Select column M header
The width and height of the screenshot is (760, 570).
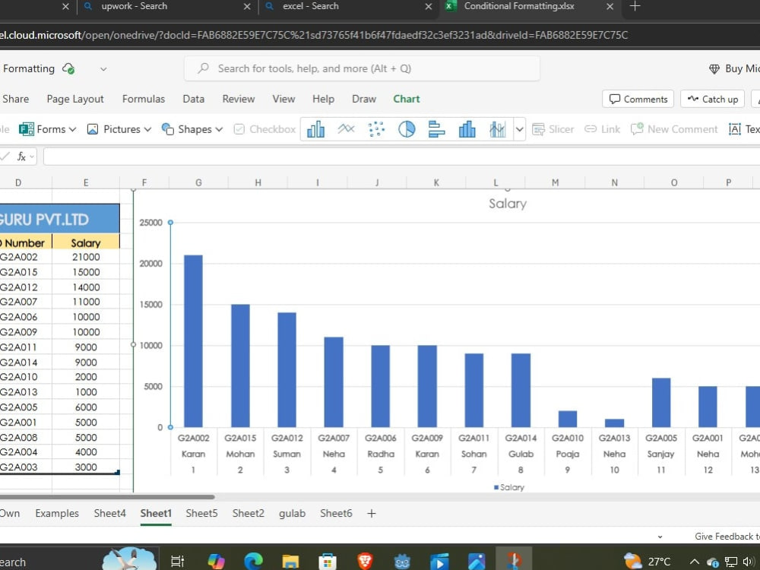[555, 182]
